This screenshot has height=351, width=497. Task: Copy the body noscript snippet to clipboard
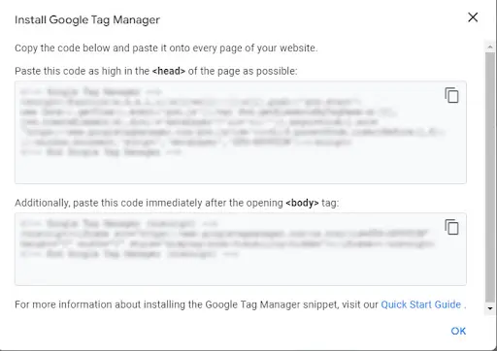[x=451, y=227]
